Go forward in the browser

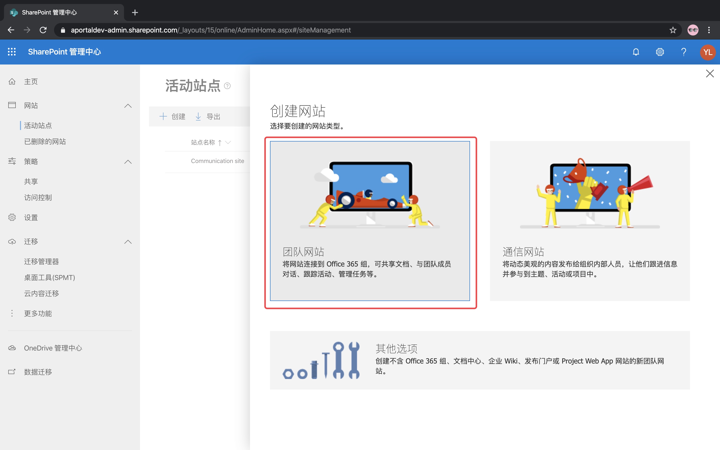point(27,30)
